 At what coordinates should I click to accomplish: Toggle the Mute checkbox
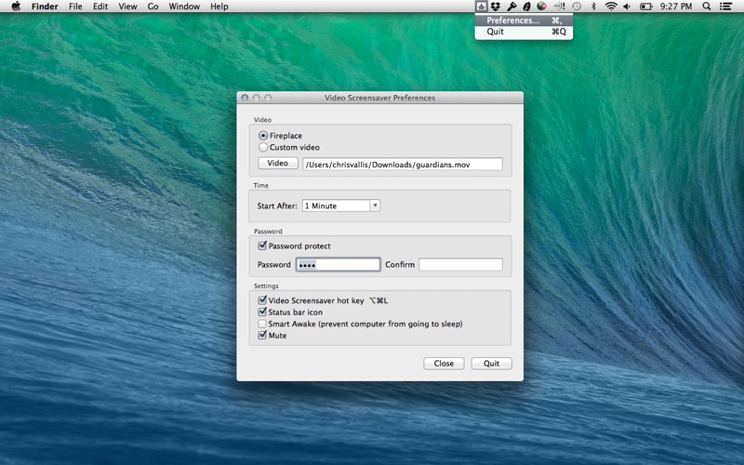pyautogui.click(x=262, y=335)
